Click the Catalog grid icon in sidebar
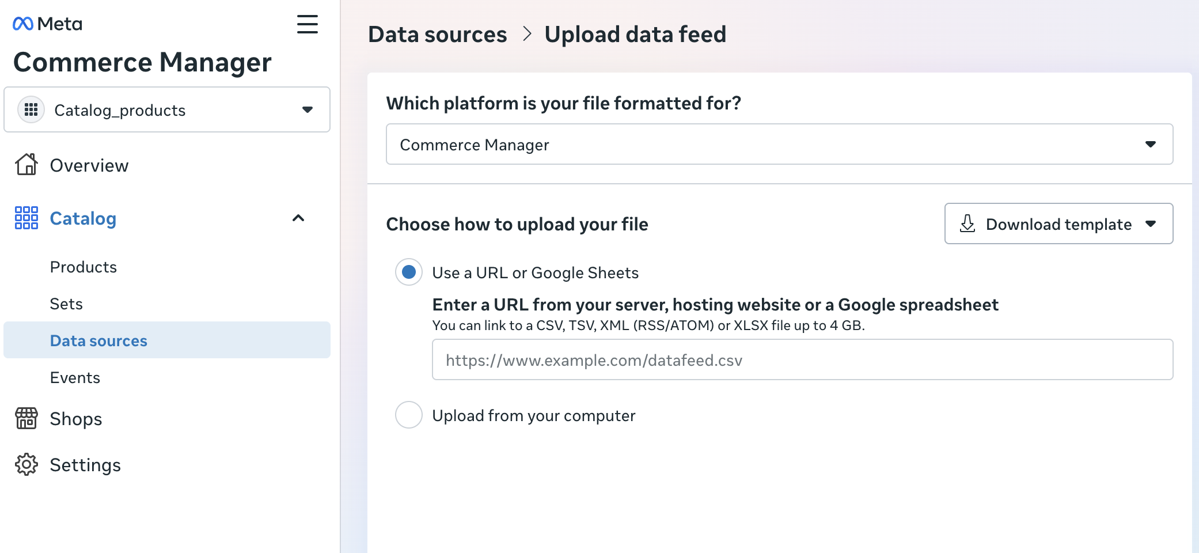1199x553 pixels. coord(26,218)
